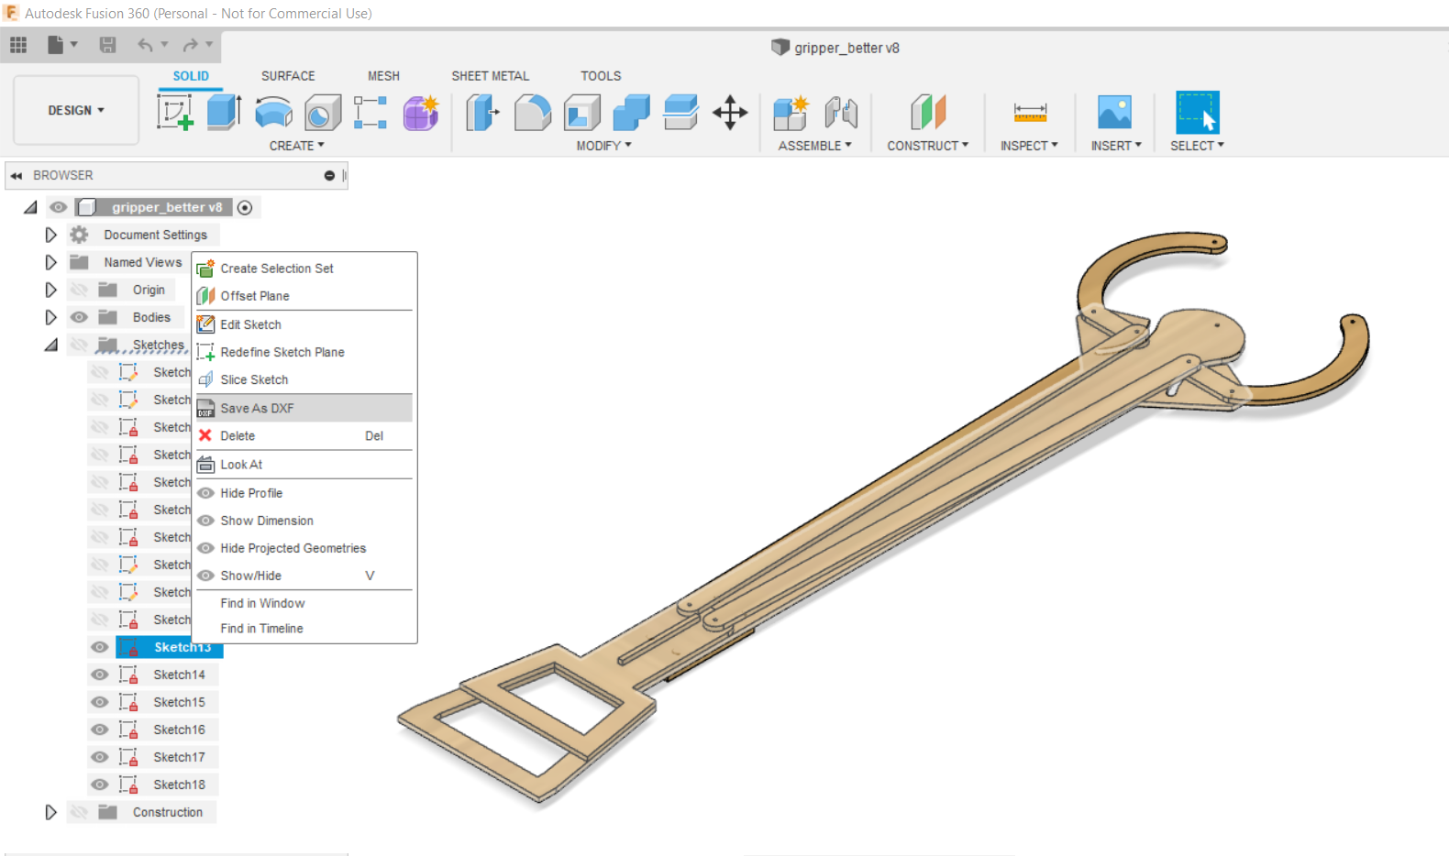Viewport: 1449px width, 856px height.
Task: Choose Find in Timeline menu entry
Action: (304, 629)
